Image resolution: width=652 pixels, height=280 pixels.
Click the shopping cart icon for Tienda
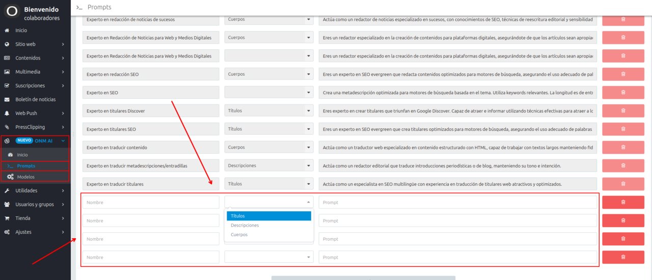pos(7,218)
